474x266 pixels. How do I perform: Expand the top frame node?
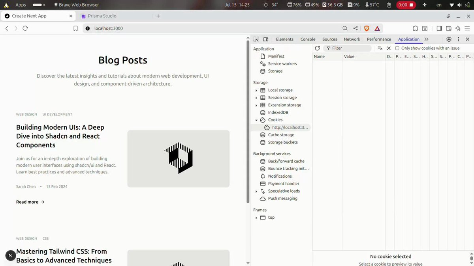coord(256,218)
